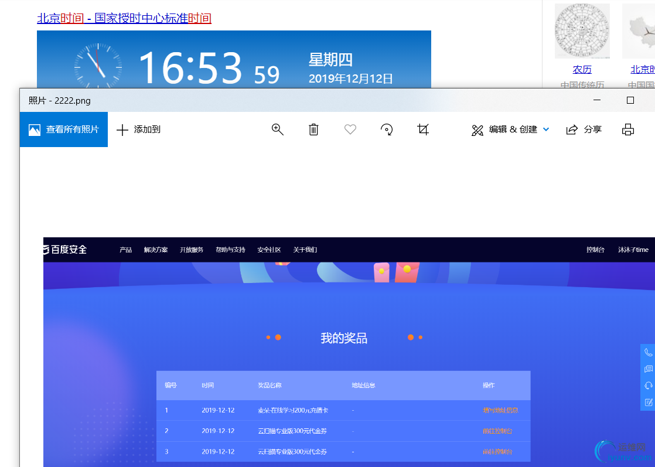Click the 沐沐子time username
The image size is (655, 467).
point(633,250)
